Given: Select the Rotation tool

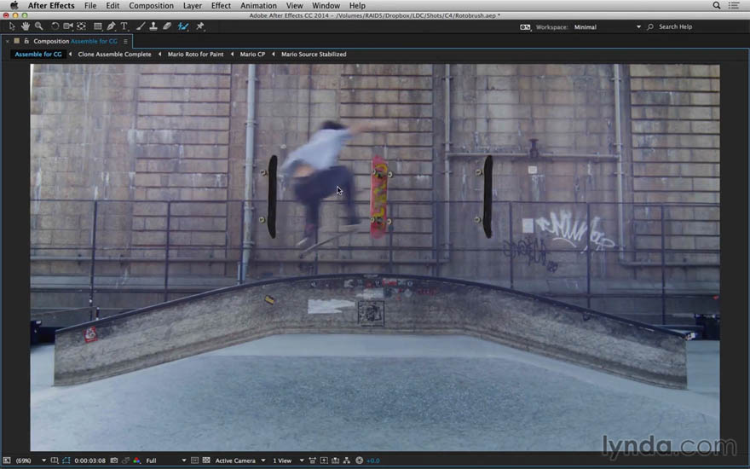Looking at the screenshot, I should click(x=55, y=26).
